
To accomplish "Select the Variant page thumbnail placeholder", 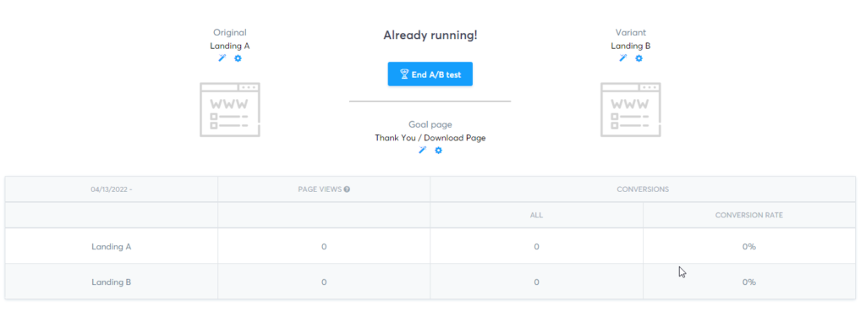I will pyautogui.click(x=631, y=109).
